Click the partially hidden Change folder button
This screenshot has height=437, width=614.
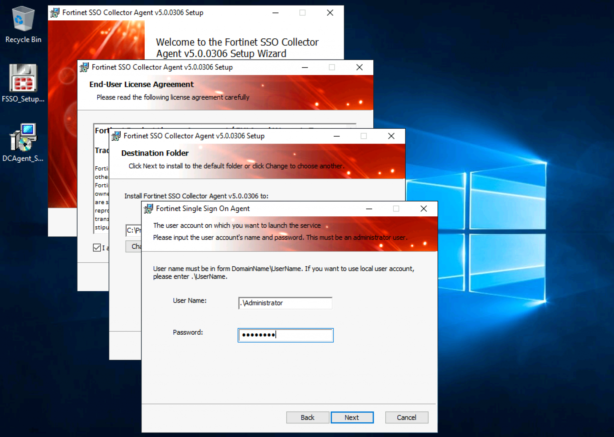tap(134, 246)
